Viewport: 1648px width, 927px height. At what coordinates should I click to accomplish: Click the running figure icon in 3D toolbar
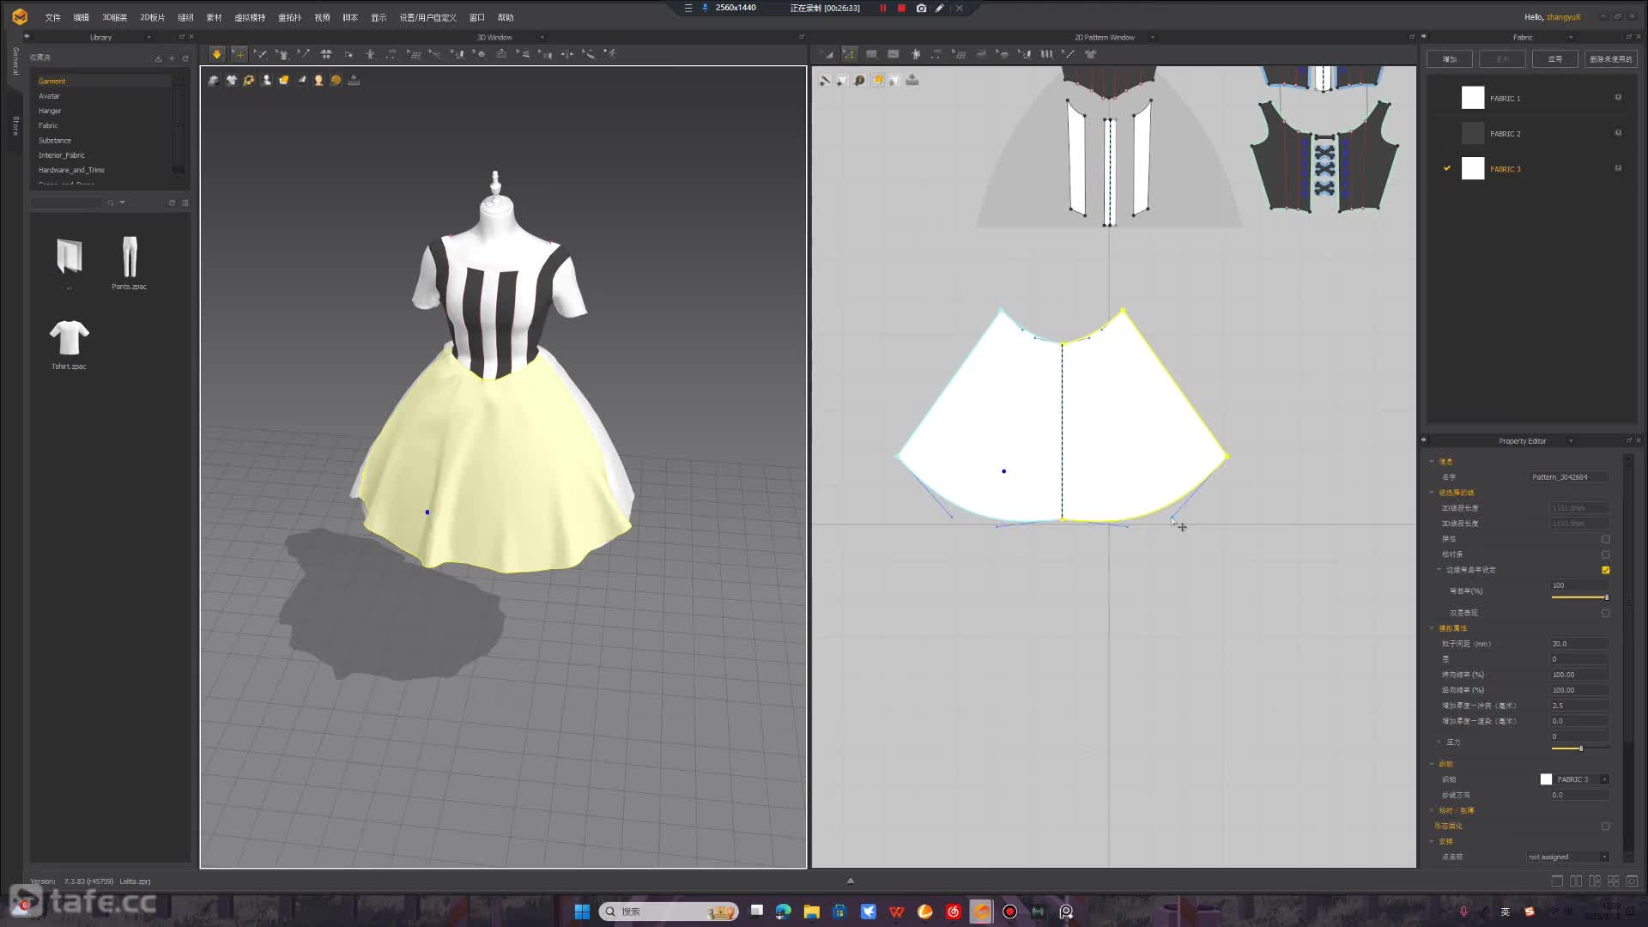point(609,54)
